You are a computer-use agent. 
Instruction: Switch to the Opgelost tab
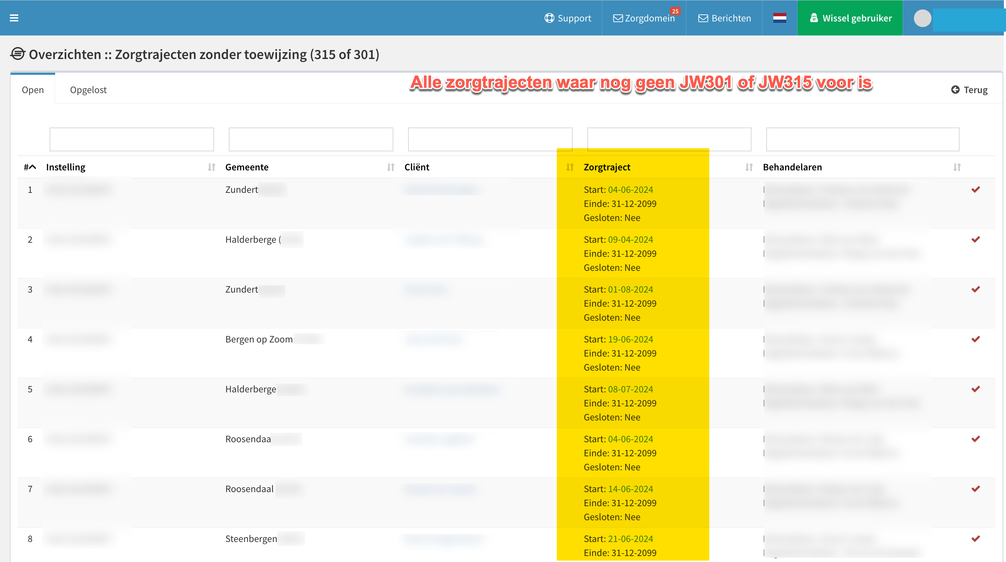pos(88,90)
